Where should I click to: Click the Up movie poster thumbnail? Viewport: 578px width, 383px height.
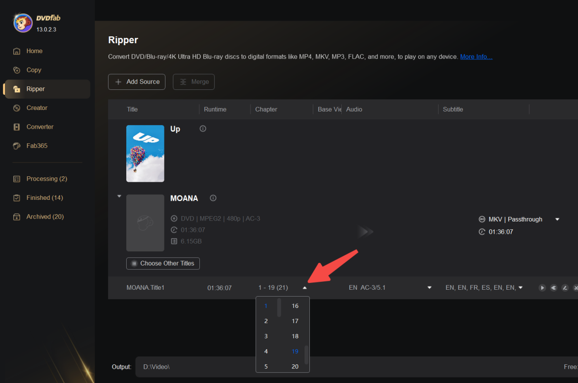145,154
